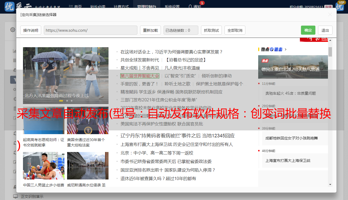
Task: Select the highlighted 第六届世界智能大会 link
Action: [140, 76]
